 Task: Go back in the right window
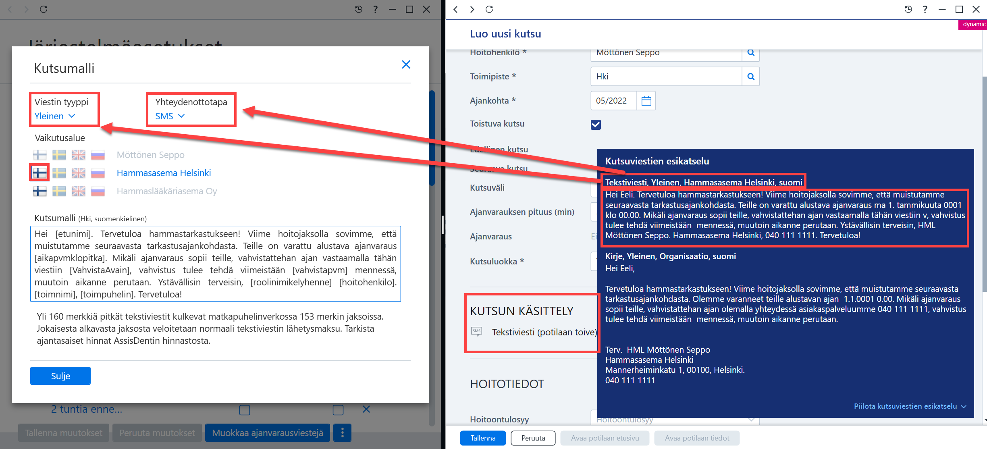click(455, 9)
